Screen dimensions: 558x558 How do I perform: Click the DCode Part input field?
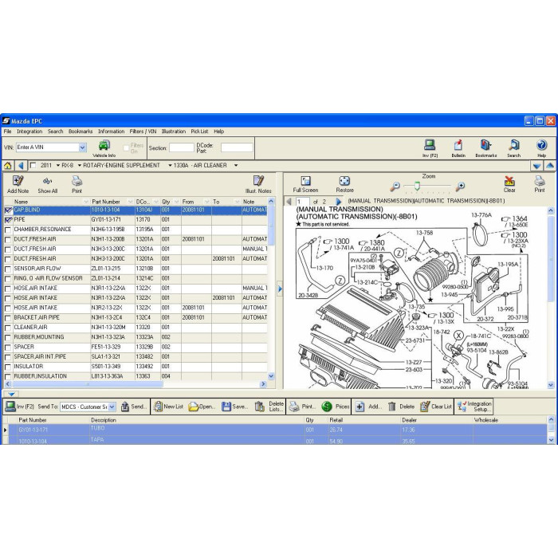click(237, 147)
